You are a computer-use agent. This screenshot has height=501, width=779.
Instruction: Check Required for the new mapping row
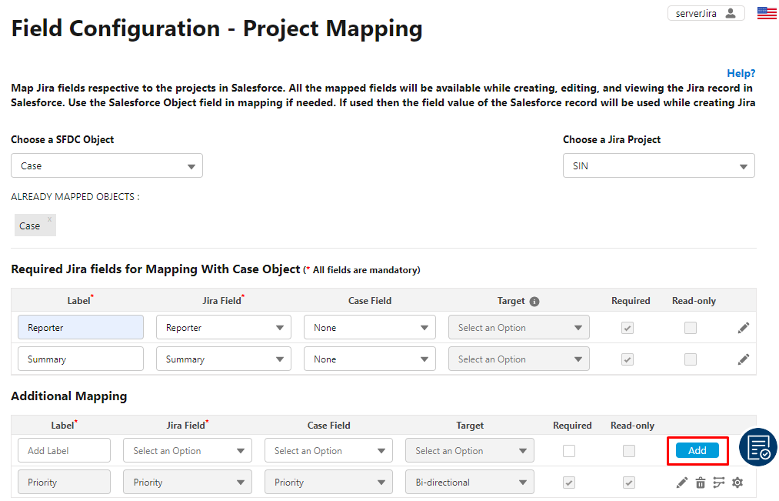coord(568,450)
